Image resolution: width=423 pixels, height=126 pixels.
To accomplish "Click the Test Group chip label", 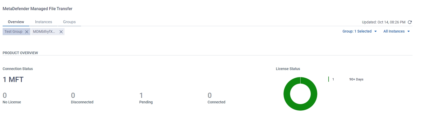I will [13, 32].
